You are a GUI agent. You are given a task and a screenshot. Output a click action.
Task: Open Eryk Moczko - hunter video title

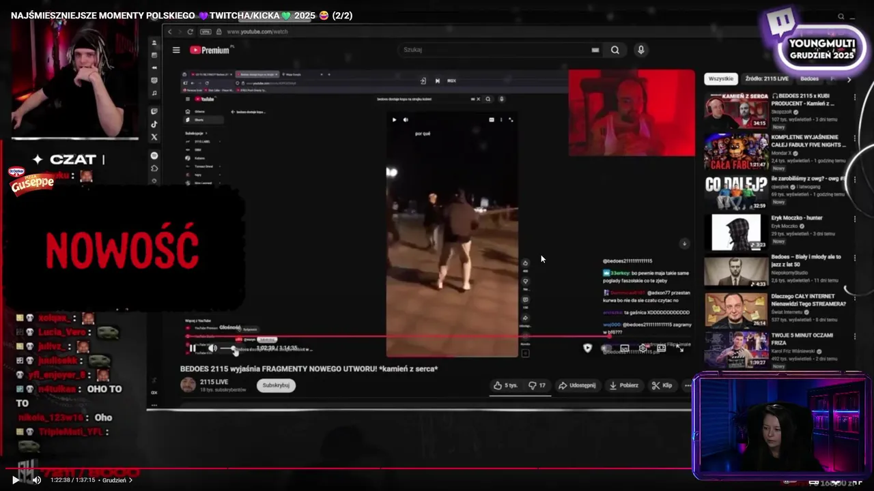click(x=797, y=218)
